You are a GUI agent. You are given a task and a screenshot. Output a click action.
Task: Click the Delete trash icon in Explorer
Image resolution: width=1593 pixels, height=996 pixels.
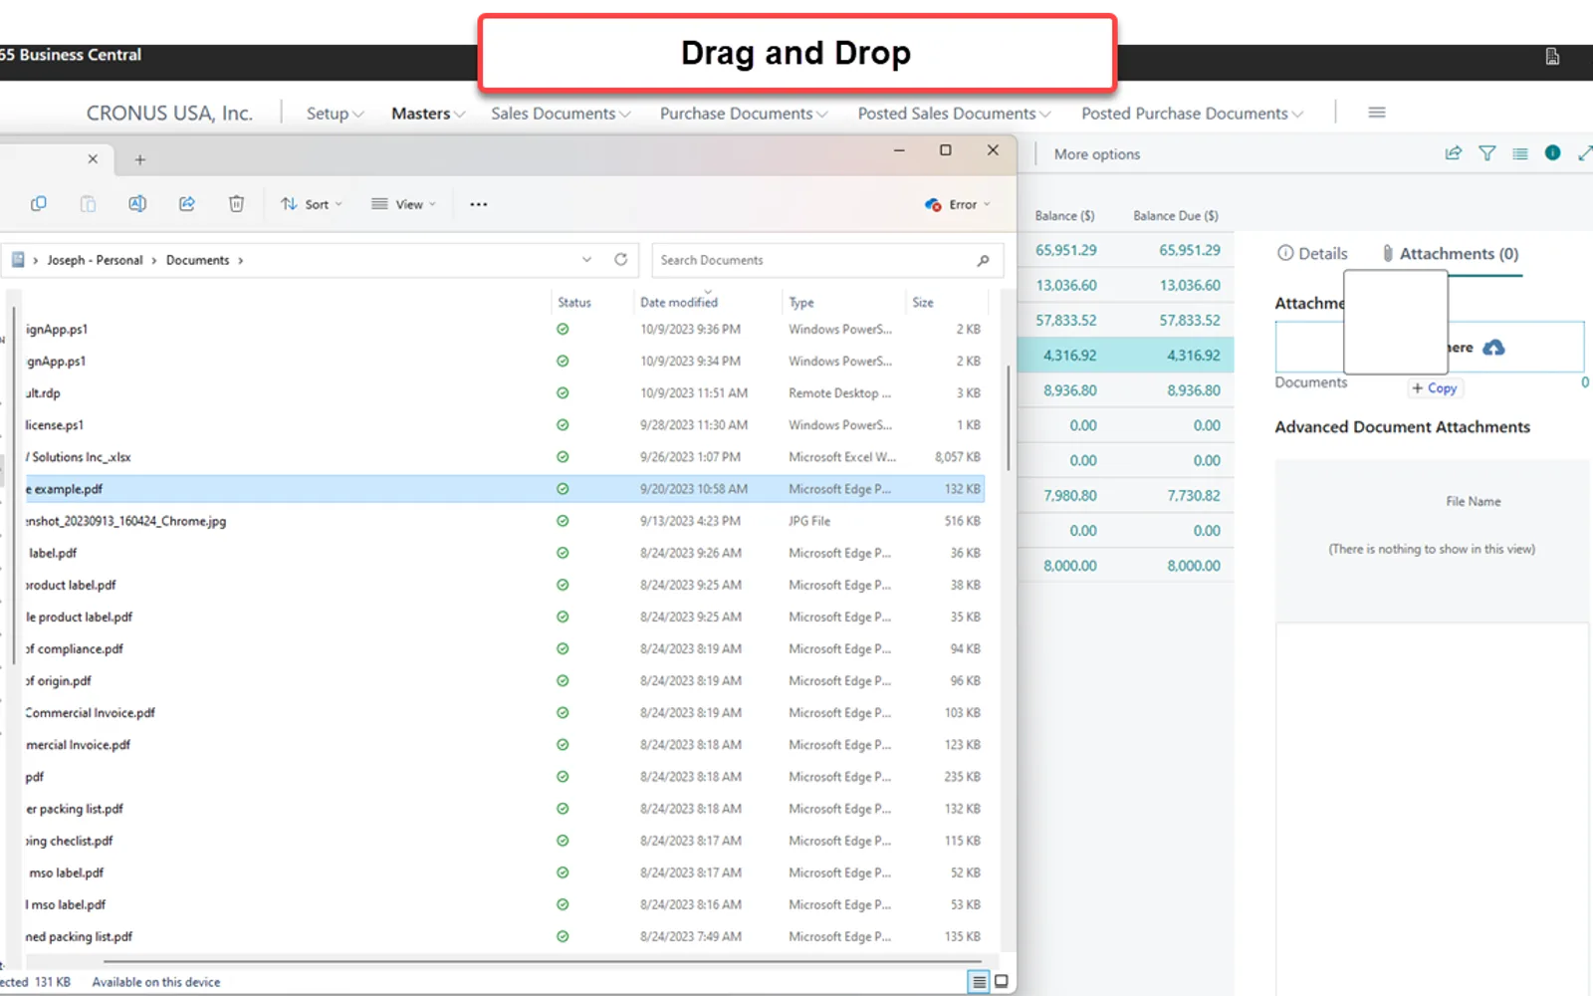[x=236, y=204]
